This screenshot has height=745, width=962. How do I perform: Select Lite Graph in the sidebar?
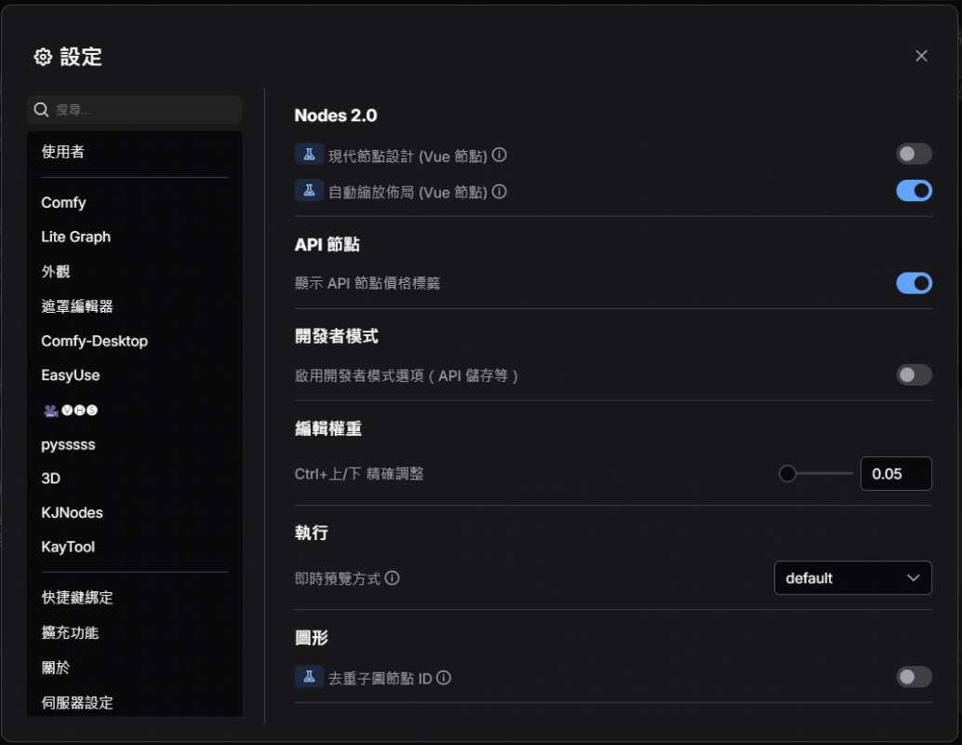[76, 237]
